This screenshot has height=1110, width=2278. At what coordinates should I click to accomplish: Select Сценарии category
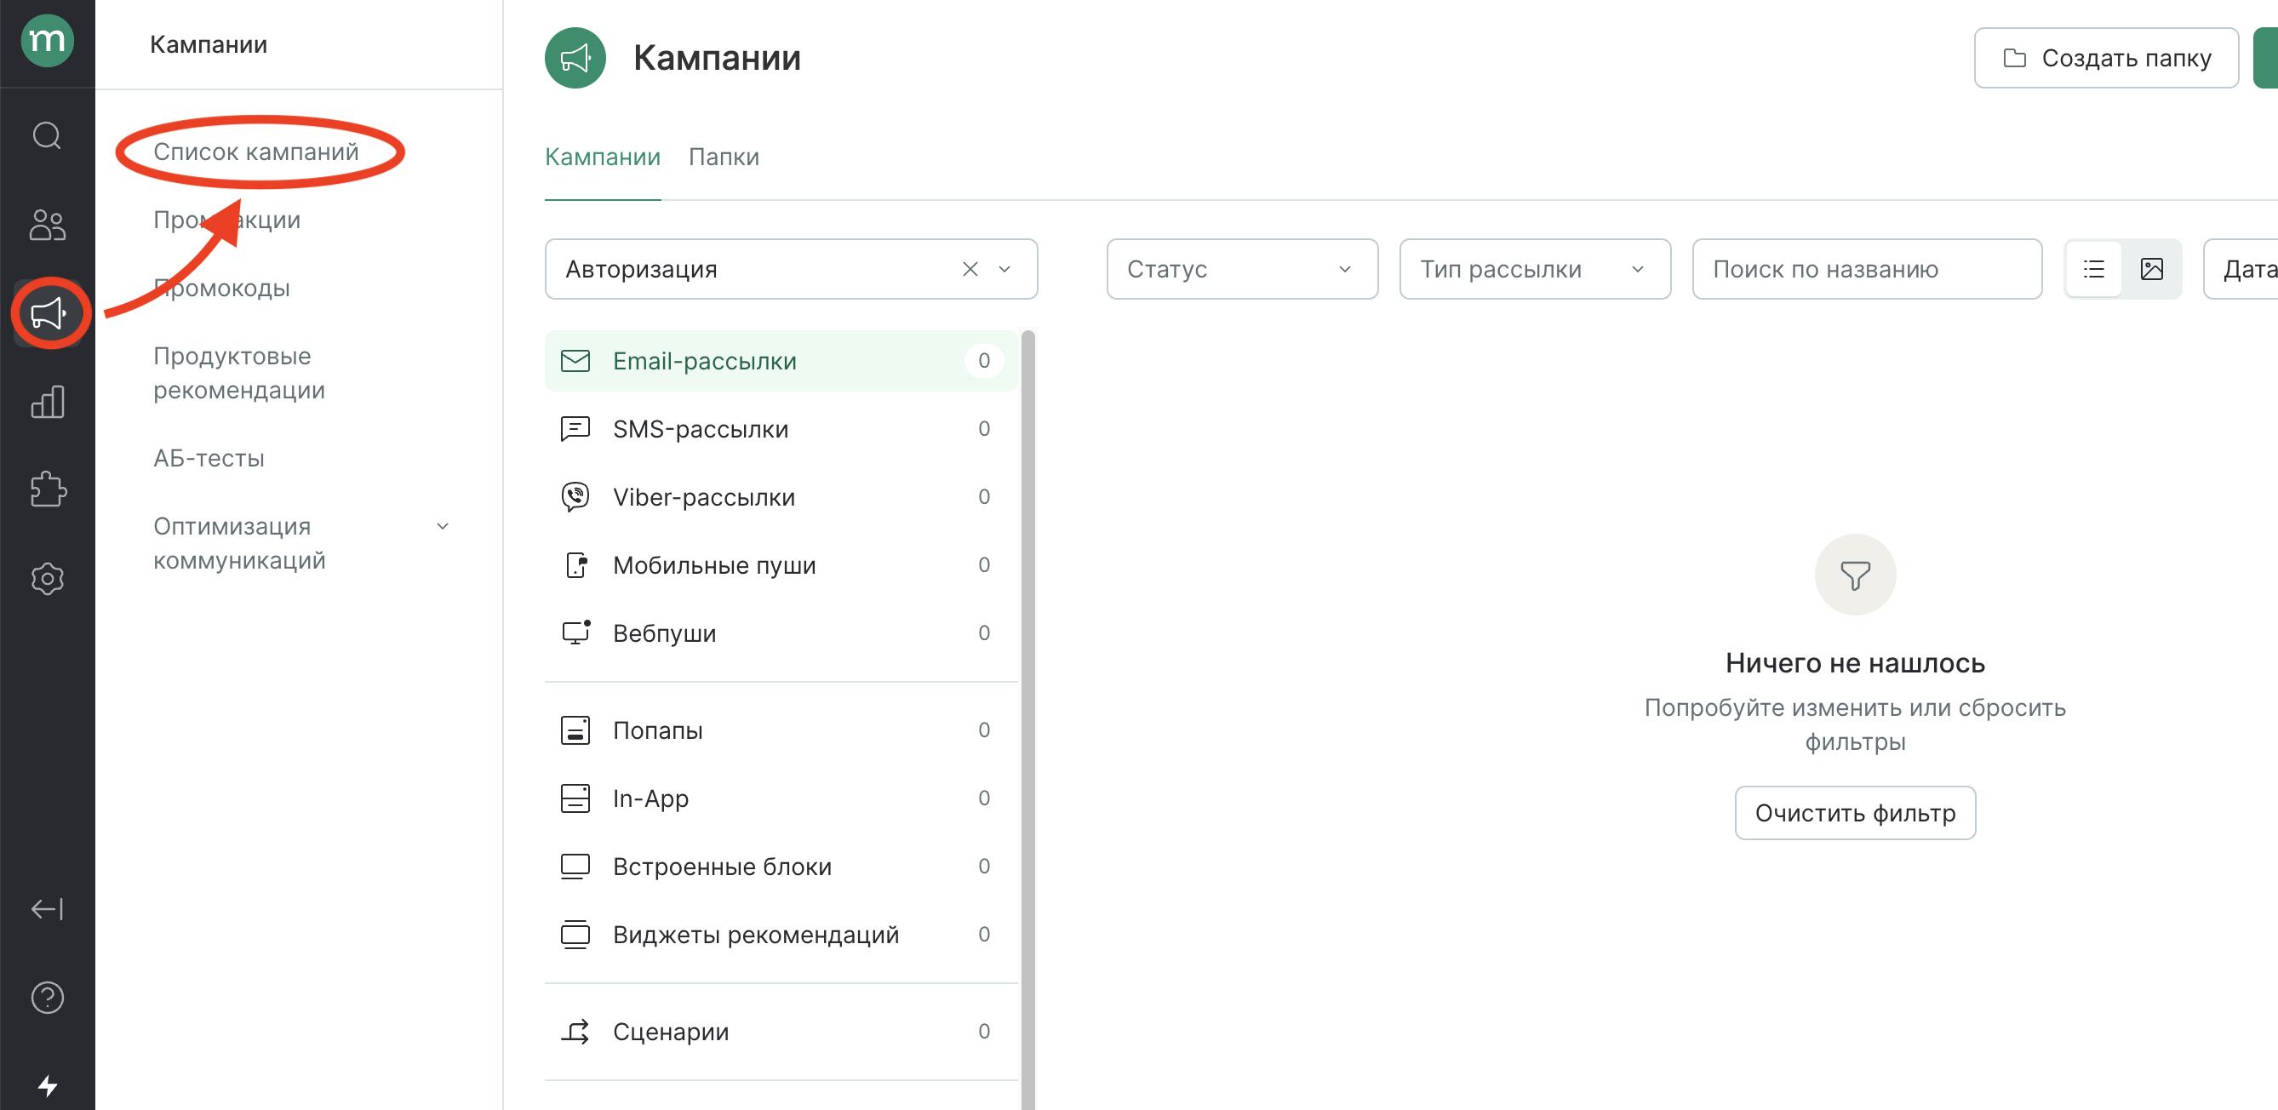point(780,1032)
